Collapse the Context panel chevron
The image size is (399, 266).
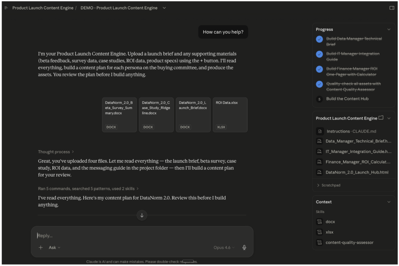click(x=389, y=202)
